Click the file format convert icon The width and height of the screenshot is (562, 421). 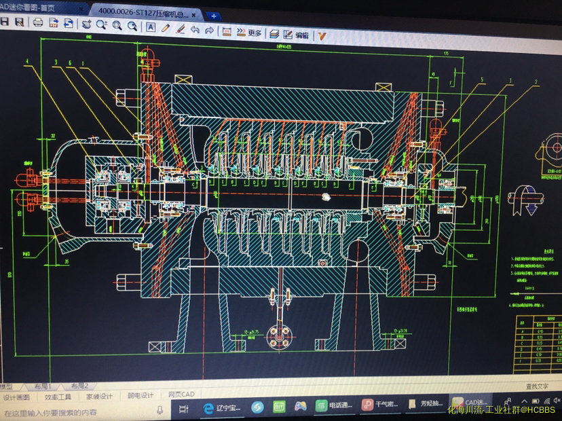(x=69, y=23)
